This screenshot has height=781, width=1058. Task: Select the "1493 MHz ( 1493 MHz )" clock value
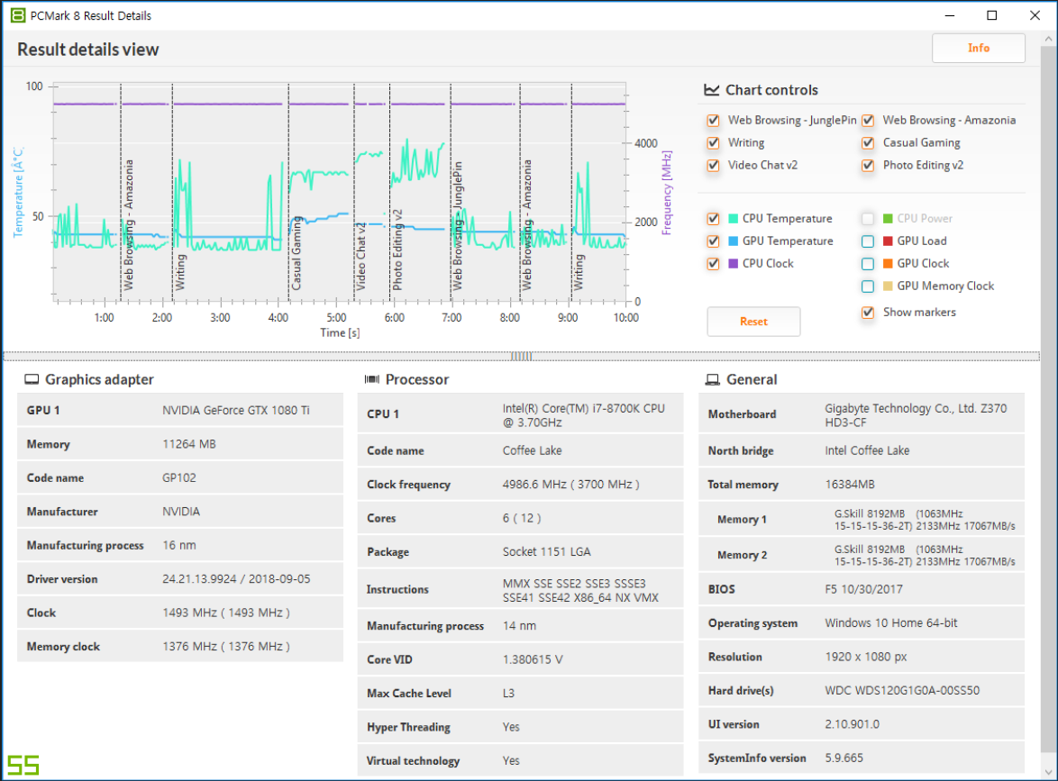226,613
